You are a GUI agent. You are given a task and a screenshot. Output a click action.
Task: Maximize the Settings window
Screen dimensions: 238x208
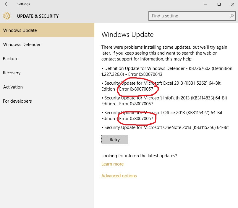point(219,4)
